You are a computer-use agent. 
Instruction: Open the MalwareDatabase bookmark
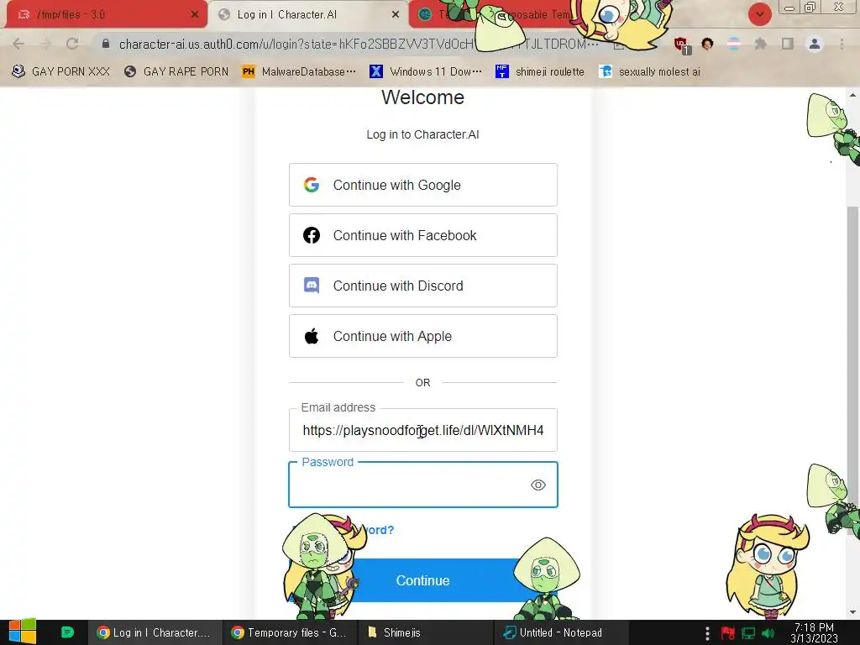[299, 72]
